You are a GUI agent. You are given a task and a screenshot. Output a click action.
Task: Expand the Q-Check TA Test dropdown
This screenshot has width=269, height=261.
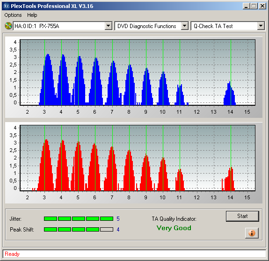click(x=261, y=26)
